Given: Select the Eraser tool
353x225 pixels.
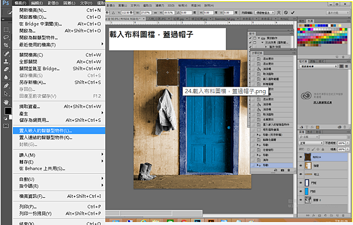Looking at the screenshot, I should click(6, 70).
